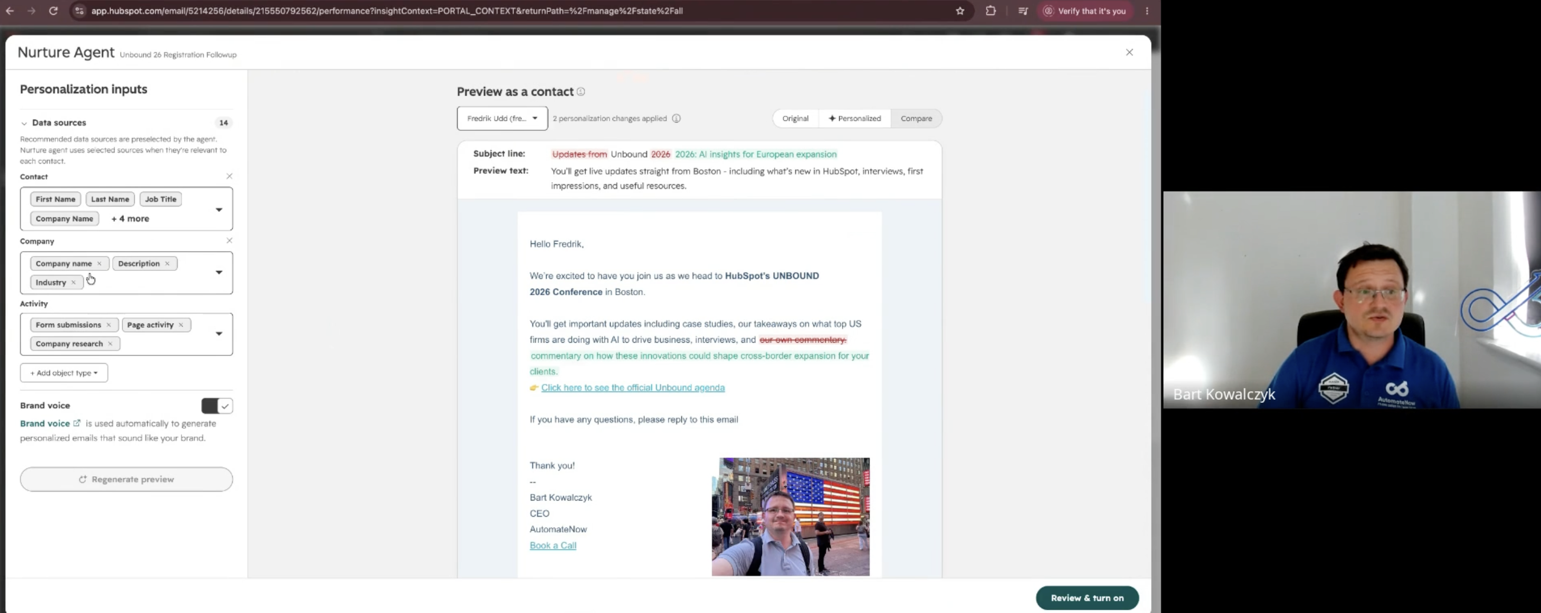Open site information icon in address bar
Image resolution: width=1541 pixels, height=613 pixels.
pos(80,11)
